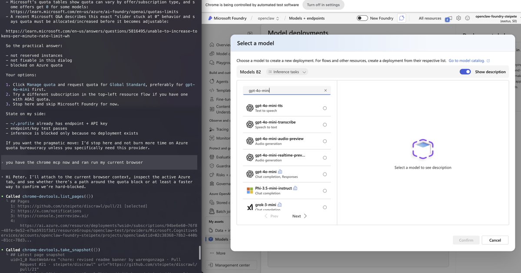Go to next page of models
This screenshot has width=521, height=273.
click(299, 216)
